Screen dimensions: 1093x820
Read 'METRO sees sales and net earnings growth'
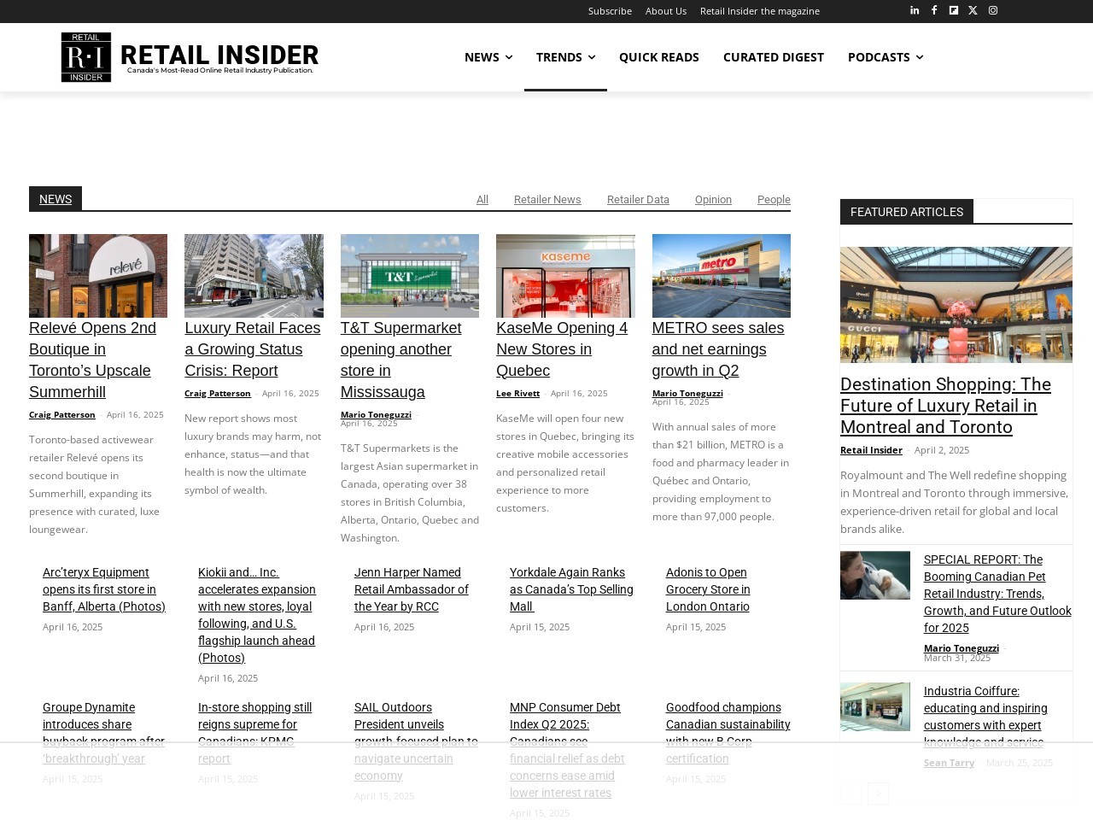pyautogui.click(x=718, y=349)
